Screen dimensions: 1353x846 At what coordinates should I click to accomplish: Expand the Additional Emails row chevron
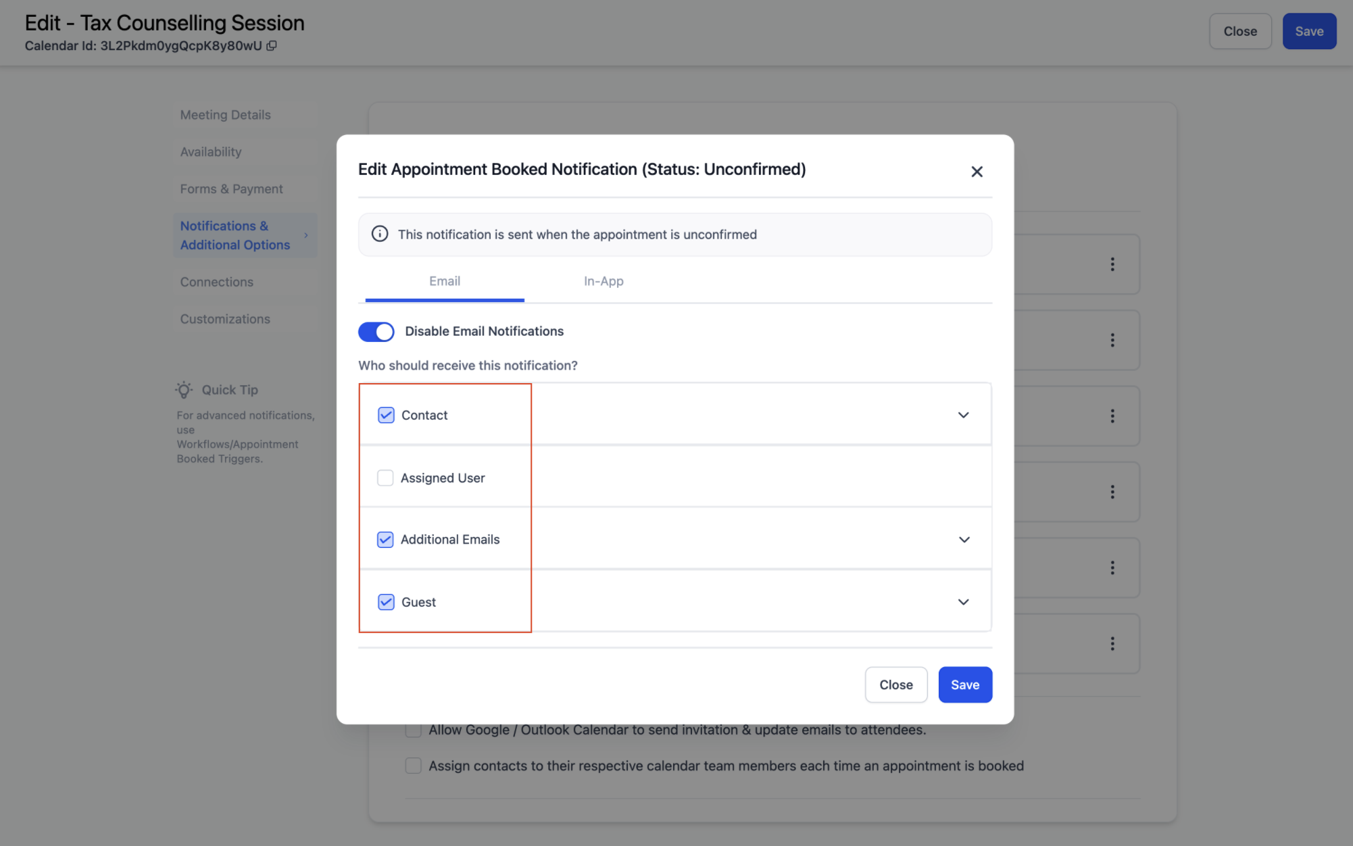tap(964, 539)
